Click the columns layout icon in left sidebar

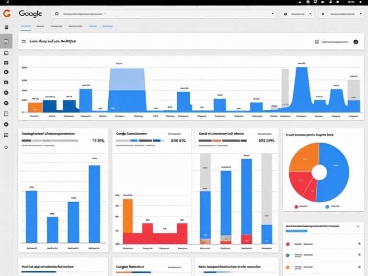click(x=6, y=114)
